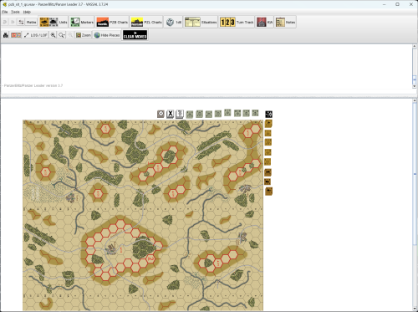Click the chat log scroll up arrow
This screenshot has width=418, height=312.
pos(415,46)
